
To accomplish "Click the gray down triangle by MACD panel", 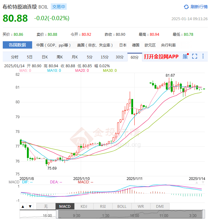I will pyautogui.click(x=203, y=182).
